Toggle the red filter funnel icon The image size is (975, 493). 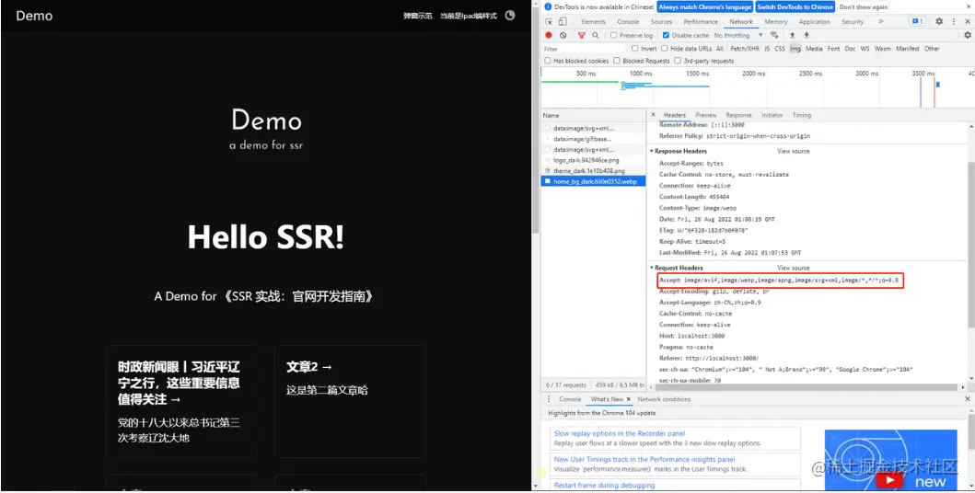tap(582, 35)
